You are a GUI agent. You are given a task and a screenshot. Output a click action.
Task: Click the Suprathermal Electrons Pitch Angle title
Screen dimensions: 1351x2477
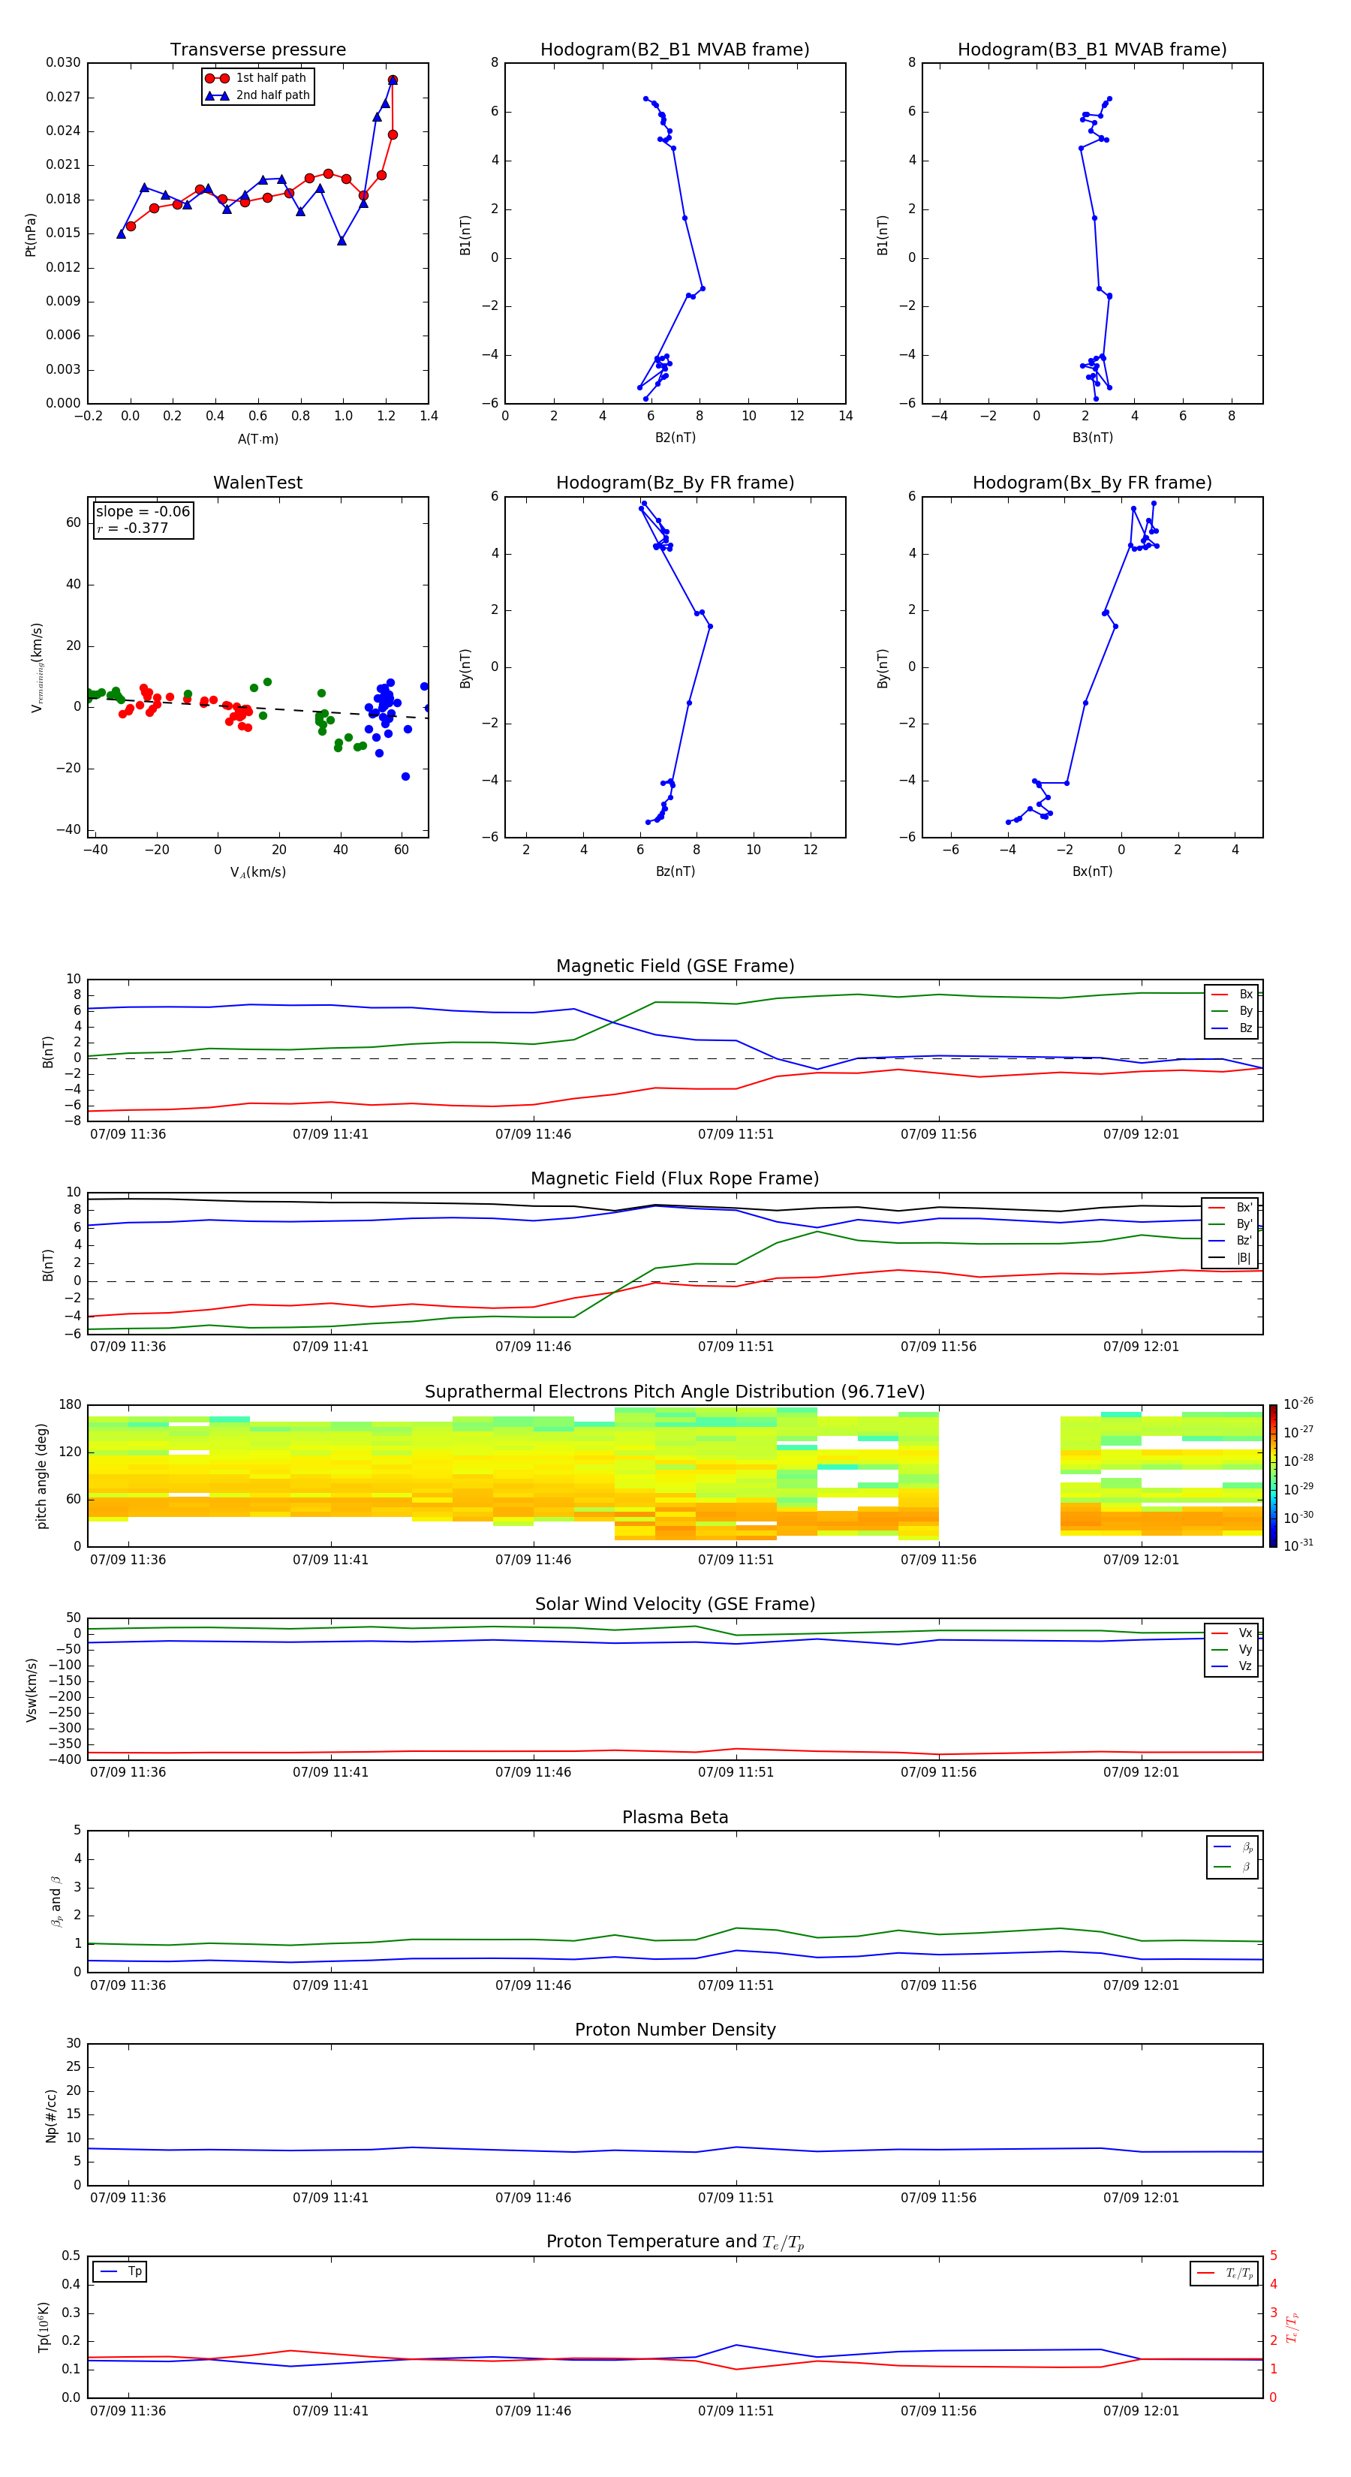click(x=675, y=1392)
